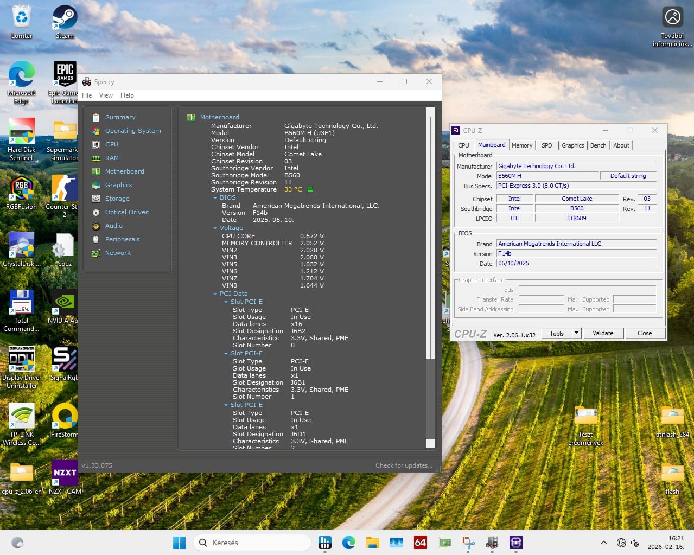Screen dimensions: 694x555
Task: Click the green system temperature indicator
Action: (310, 189)
